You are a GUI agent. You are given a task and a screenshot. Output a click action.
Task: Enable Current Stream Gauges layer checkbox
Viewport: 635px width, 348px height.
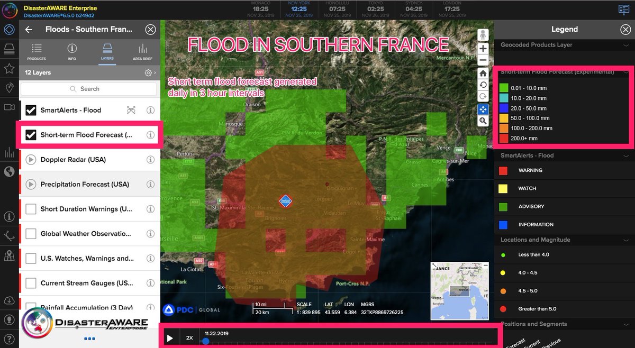[31, 283]
